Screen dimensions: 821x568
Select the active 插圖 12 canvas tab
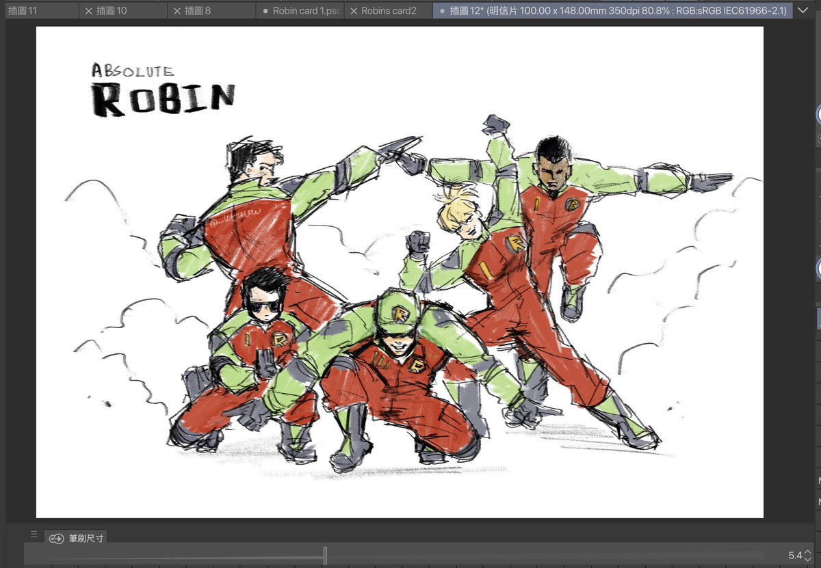tap(613, 10)
